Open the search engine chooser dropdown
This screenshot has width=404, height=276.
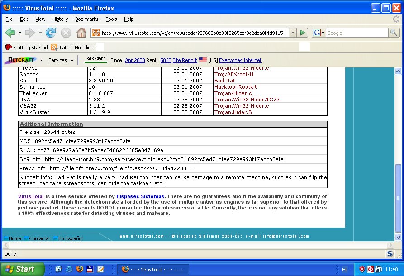point(323,33)
